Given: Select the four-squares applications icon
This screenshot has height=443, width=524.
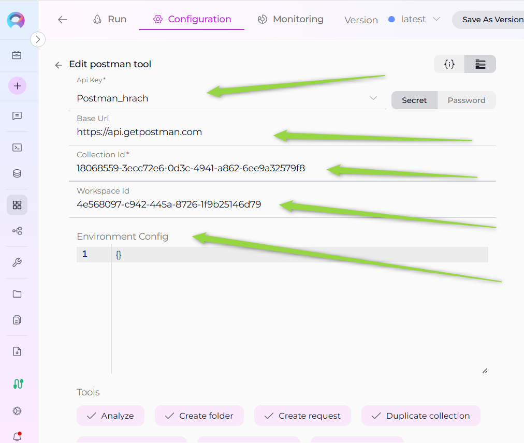Looking at the screenshot, I should pos(17,205).
